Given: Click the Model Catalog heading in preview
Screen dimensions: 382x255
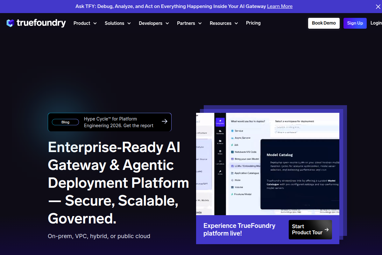Looking at the screenshot, I should (x=279, y=155).
